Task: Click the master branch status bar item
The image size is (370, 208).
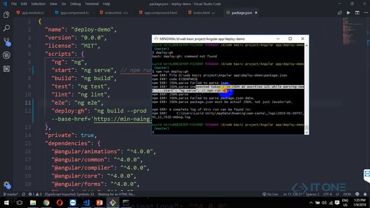Action: tap(10, 194)
